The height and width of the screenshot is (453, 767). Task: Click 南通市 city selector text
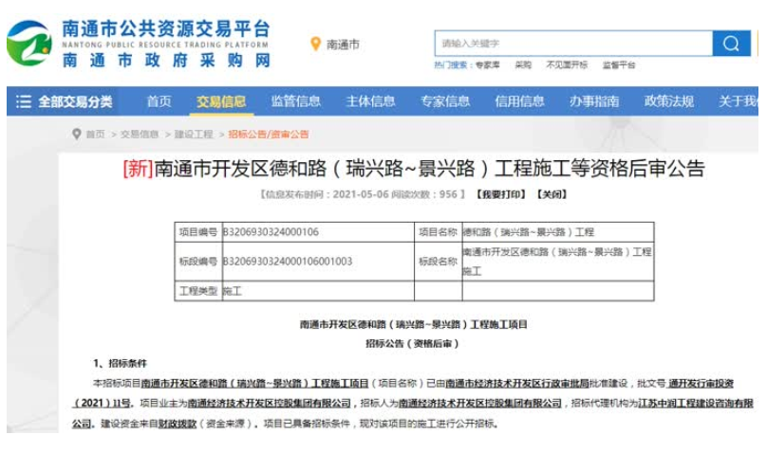point(343,45)
